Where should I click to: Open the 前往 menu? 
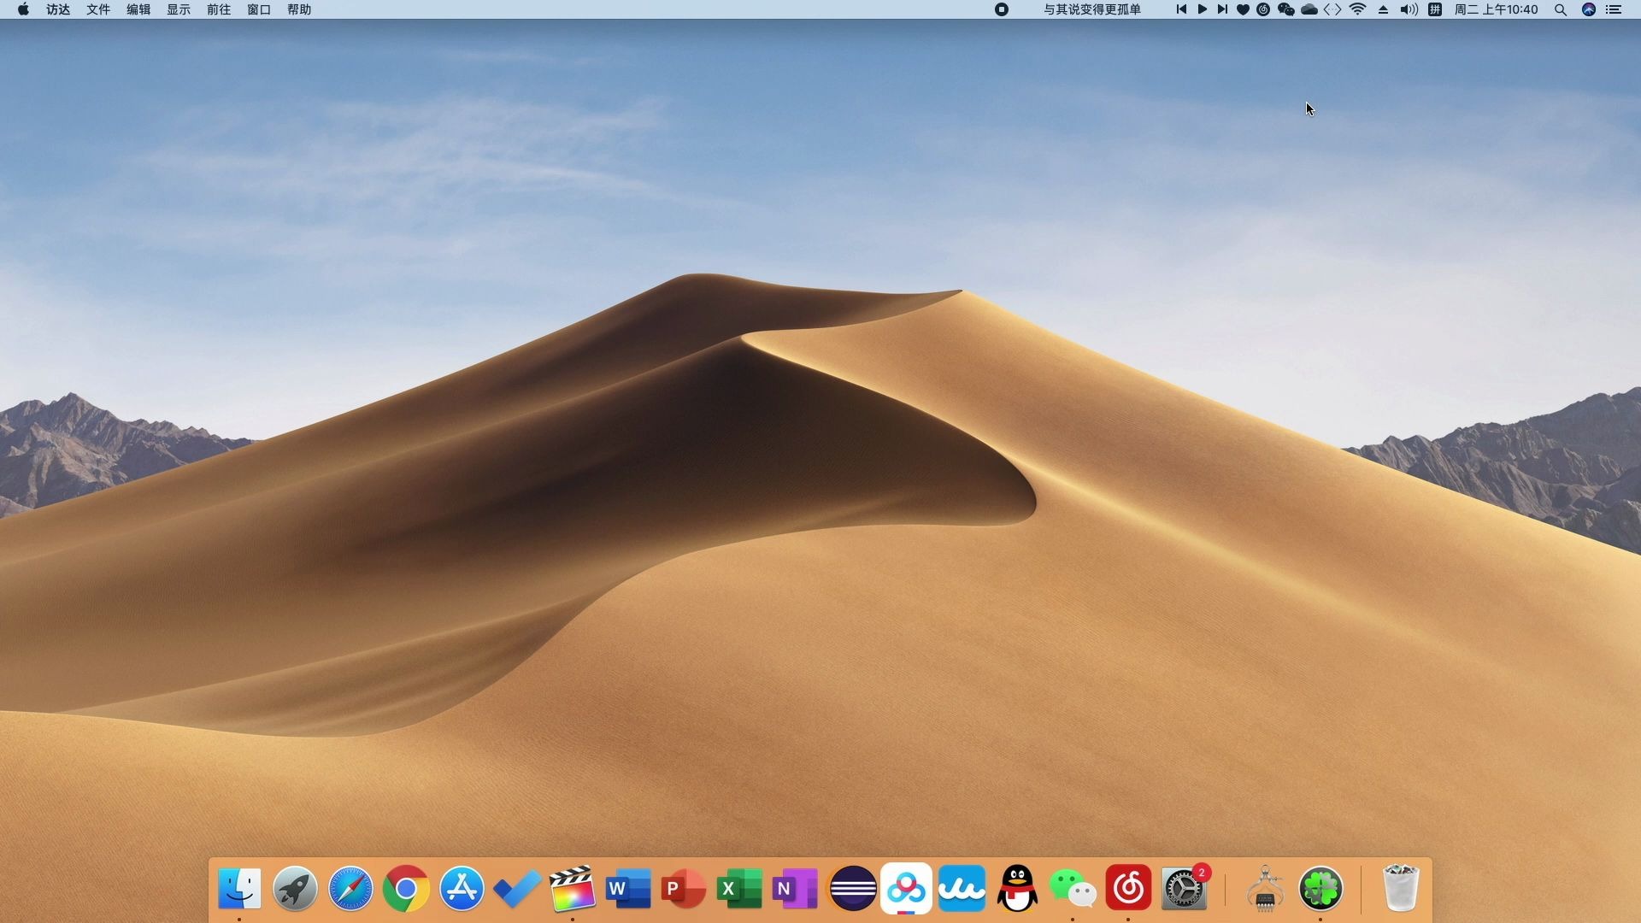point(218,9)
